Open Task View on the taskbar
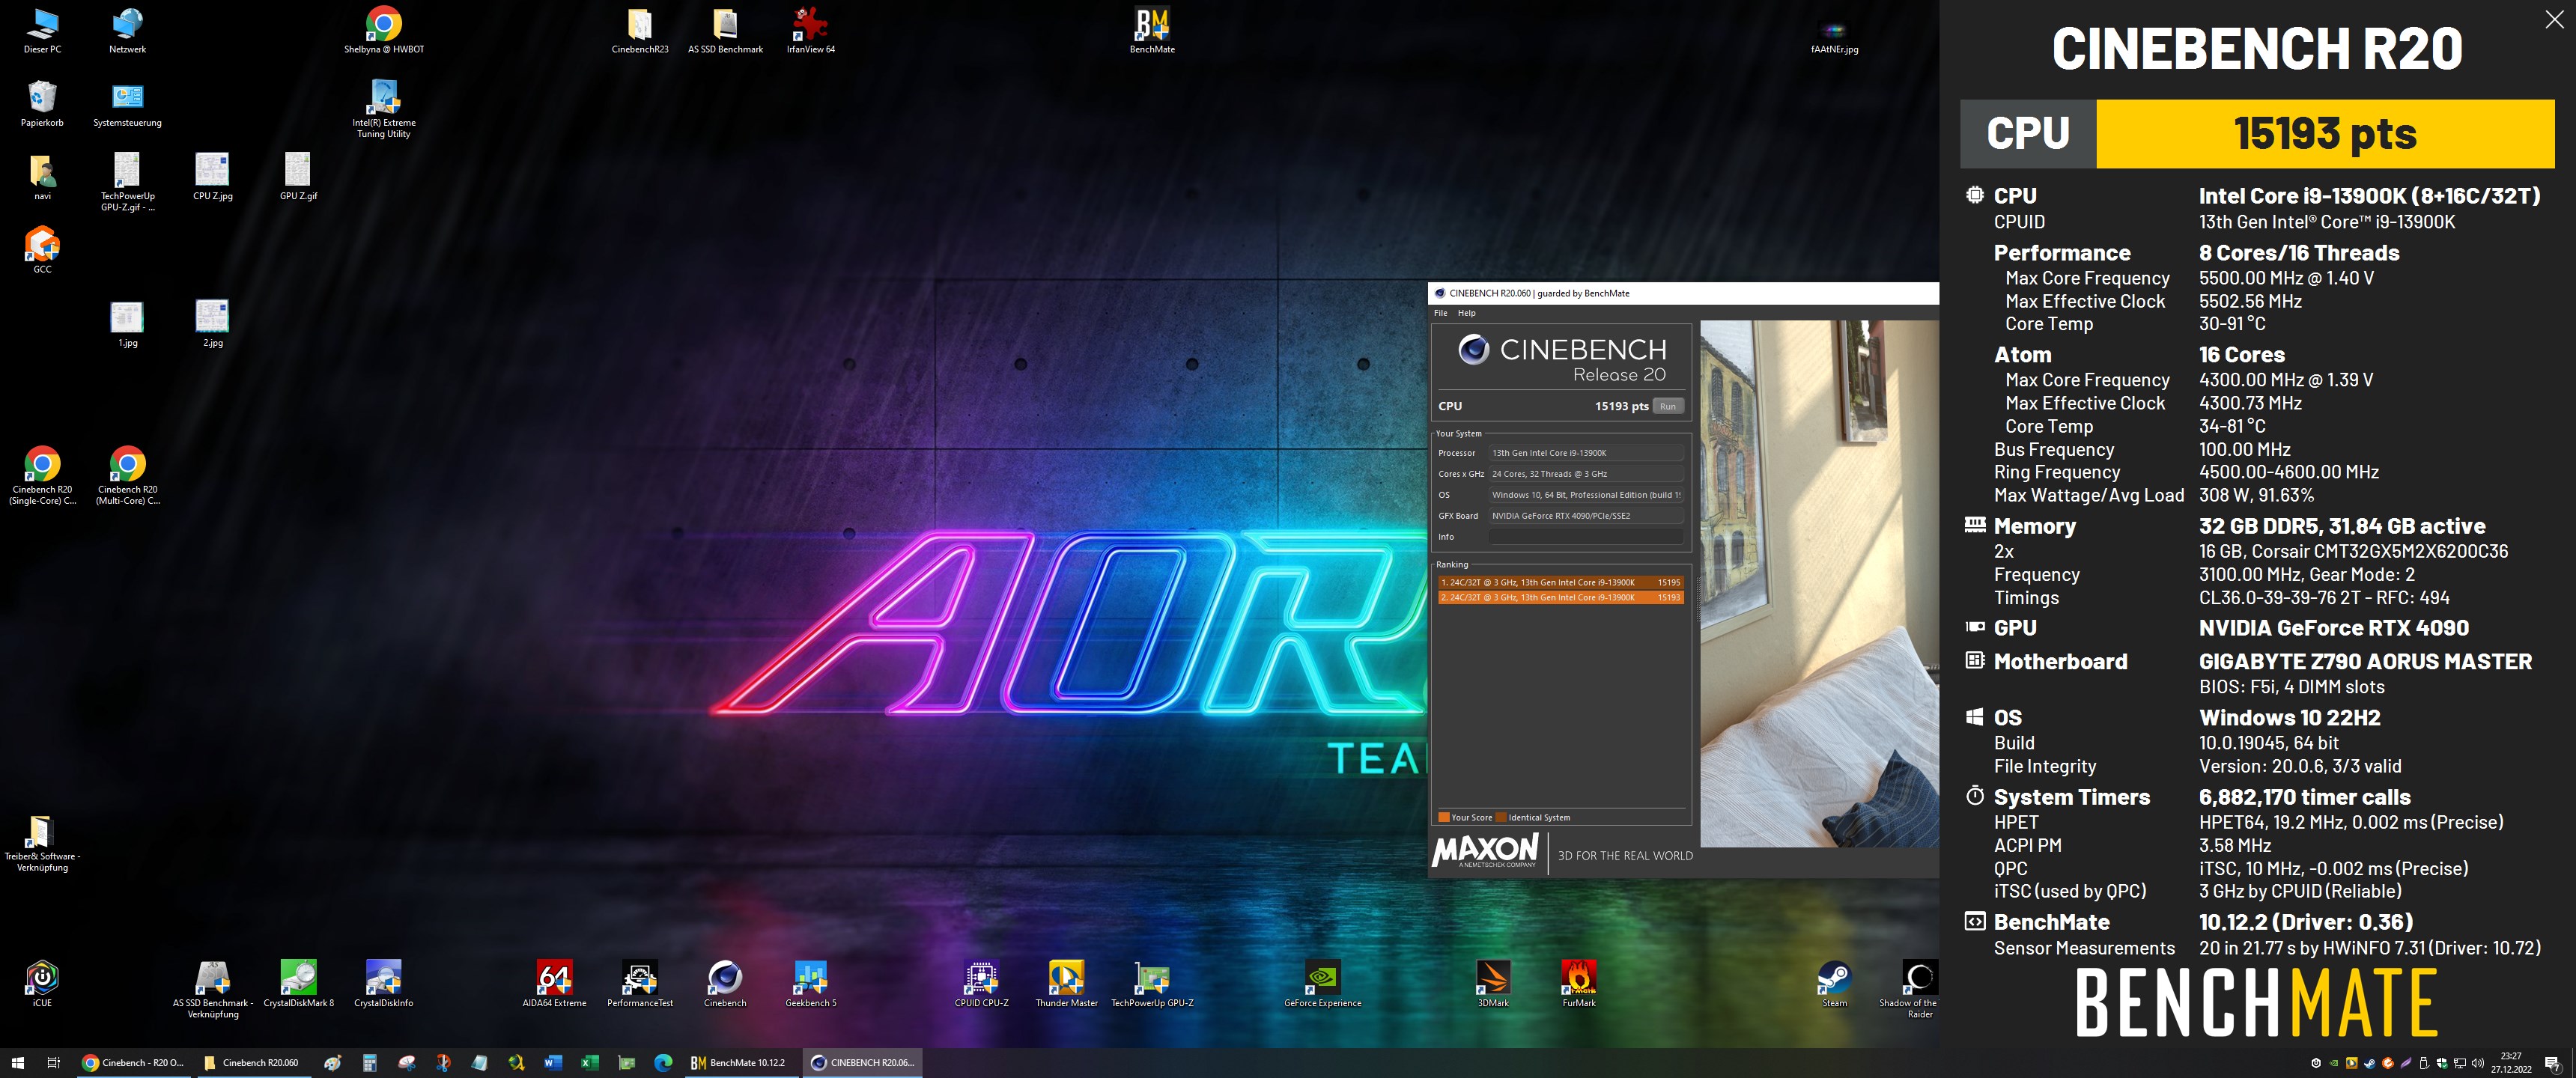The height and width of the screenshot is (1078, 2576). [54, 1062]
